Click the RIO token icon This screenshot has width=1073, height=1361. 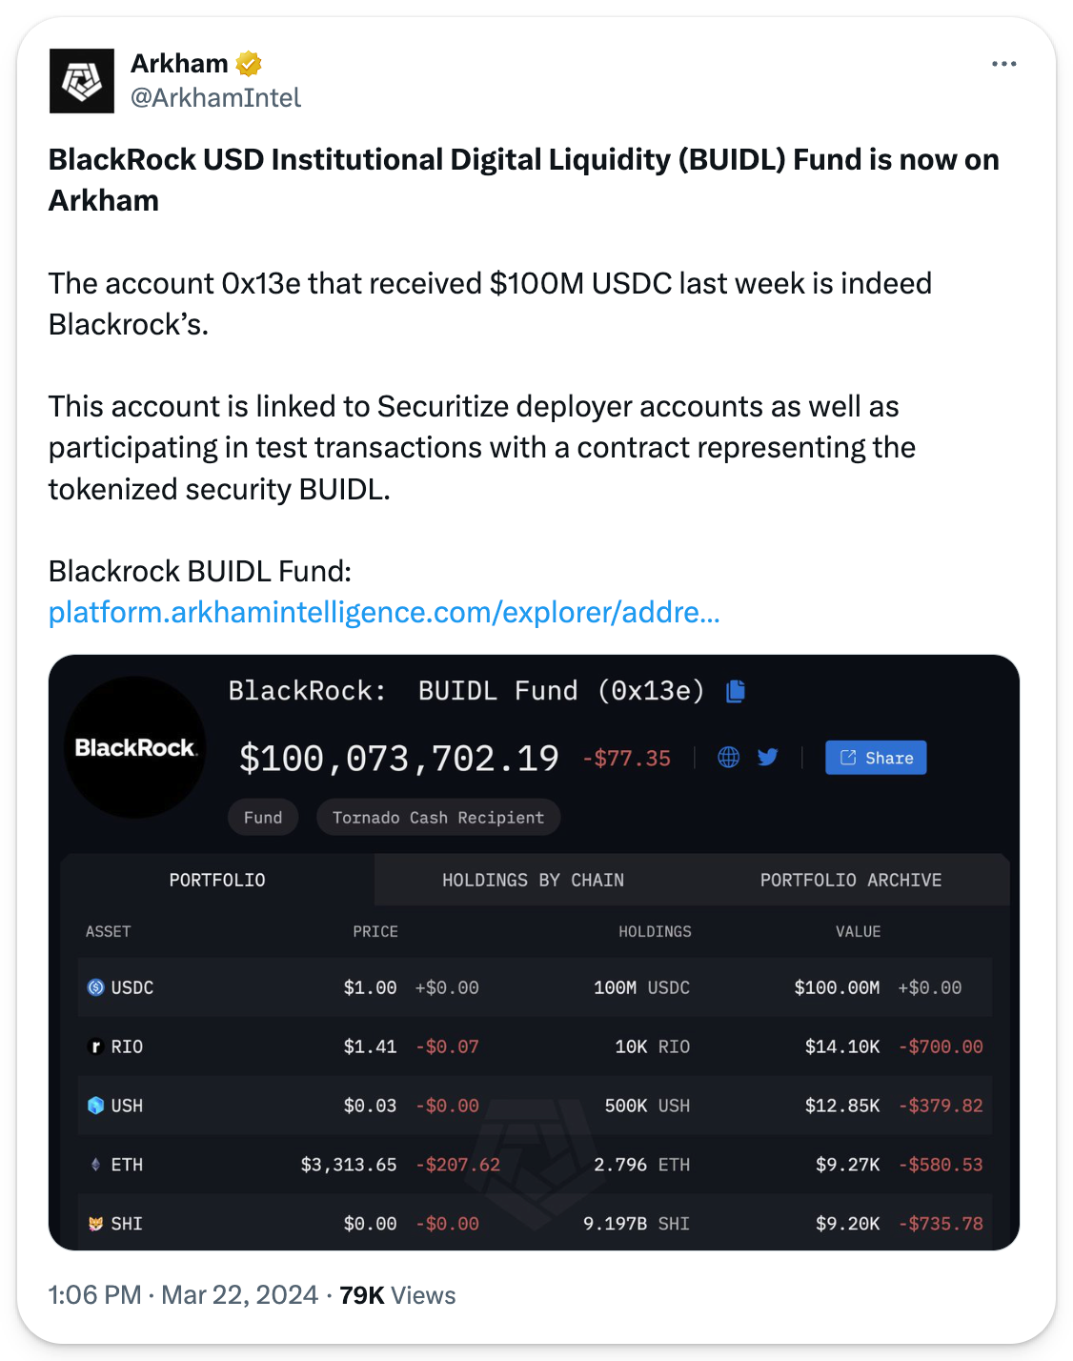pos(95,1046)
